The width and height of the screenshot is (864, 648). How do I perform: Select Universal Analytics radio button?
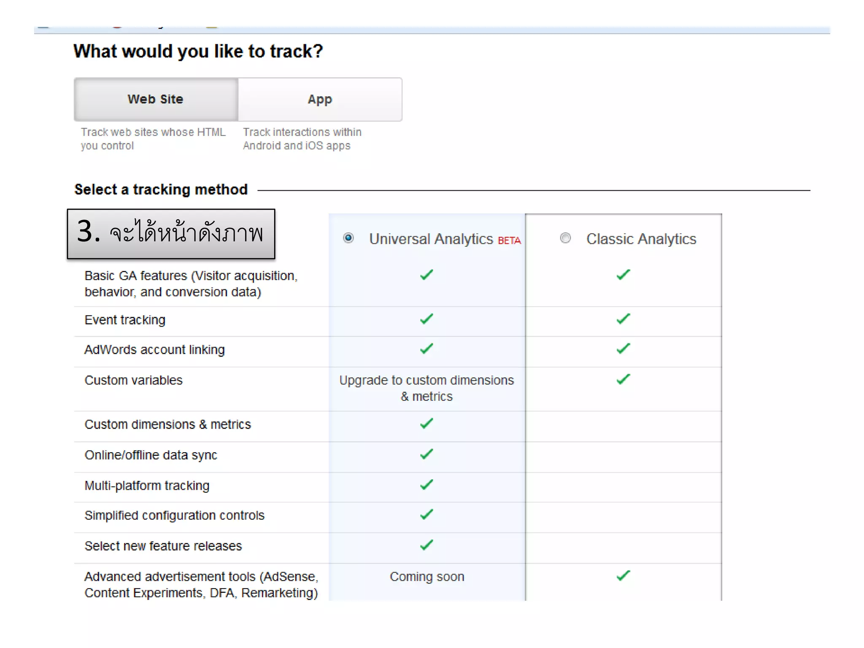[348, 238]
